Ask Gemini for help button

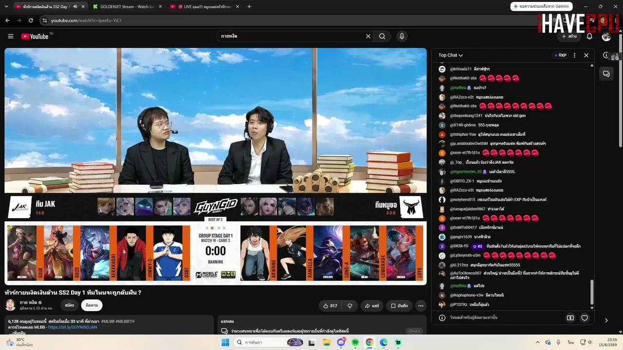click(542, 6)
